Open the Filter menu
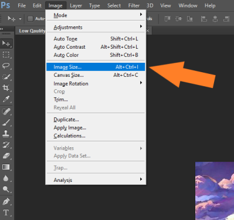Screen dimensions: 234x220 tap(134, 6)
